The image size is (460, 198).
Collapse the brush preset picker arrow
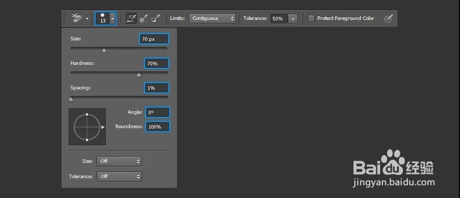pyautogui.click(x=112, y=18)
